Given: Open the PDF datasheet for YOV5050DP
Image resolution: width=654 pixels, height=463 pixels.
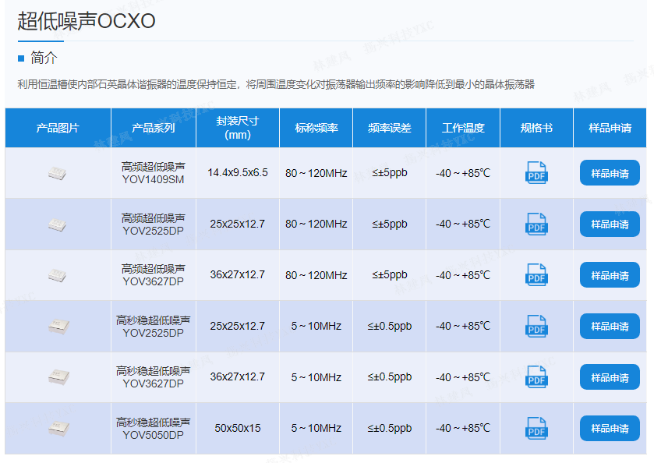Looking at the screenshot, I should point(536,428).
